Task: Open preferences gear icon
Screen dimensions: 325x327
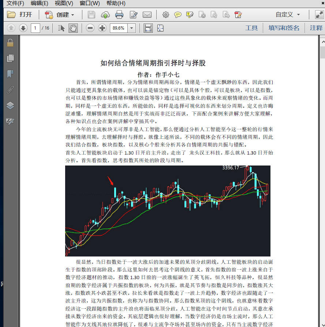Action: (x=166, y=15)
